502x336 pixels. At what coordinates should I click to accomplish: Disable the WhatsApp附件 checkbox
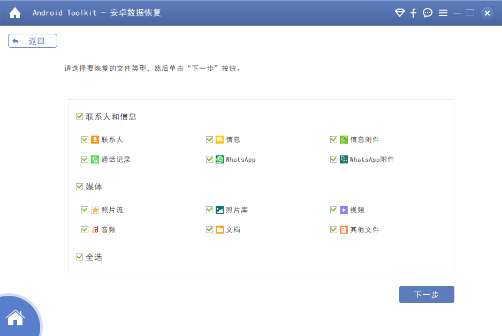coord(333,159)
